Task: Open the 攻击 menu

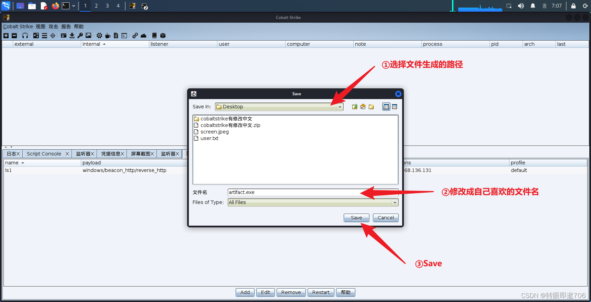Action: [53, 26]
